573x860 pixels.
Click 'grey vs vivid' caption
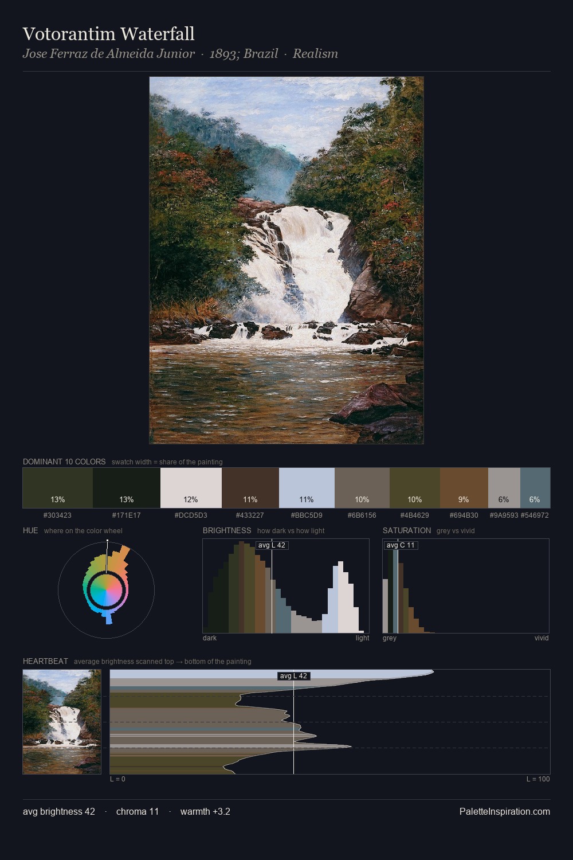pos(456,531)
